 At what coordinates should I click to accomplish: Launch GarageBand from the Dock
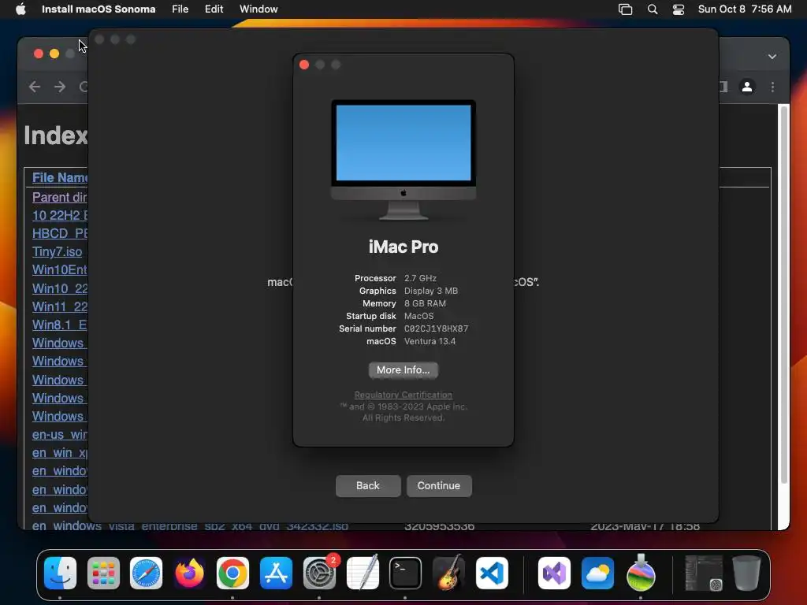[x=448, y=573]
